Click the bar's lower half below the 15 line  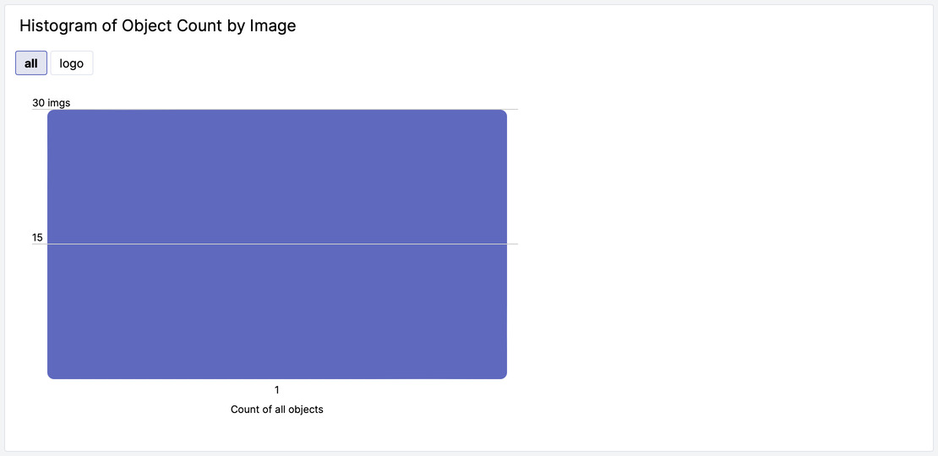pos(277,312)
